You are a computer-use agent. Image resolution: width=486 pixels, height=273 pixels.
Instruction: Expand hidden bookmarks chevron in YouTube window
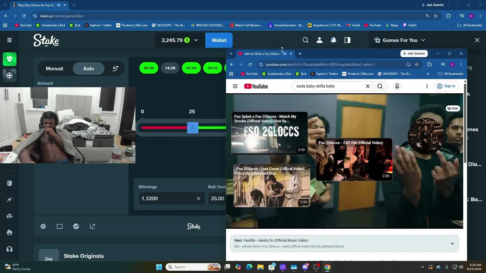[428, 74]
